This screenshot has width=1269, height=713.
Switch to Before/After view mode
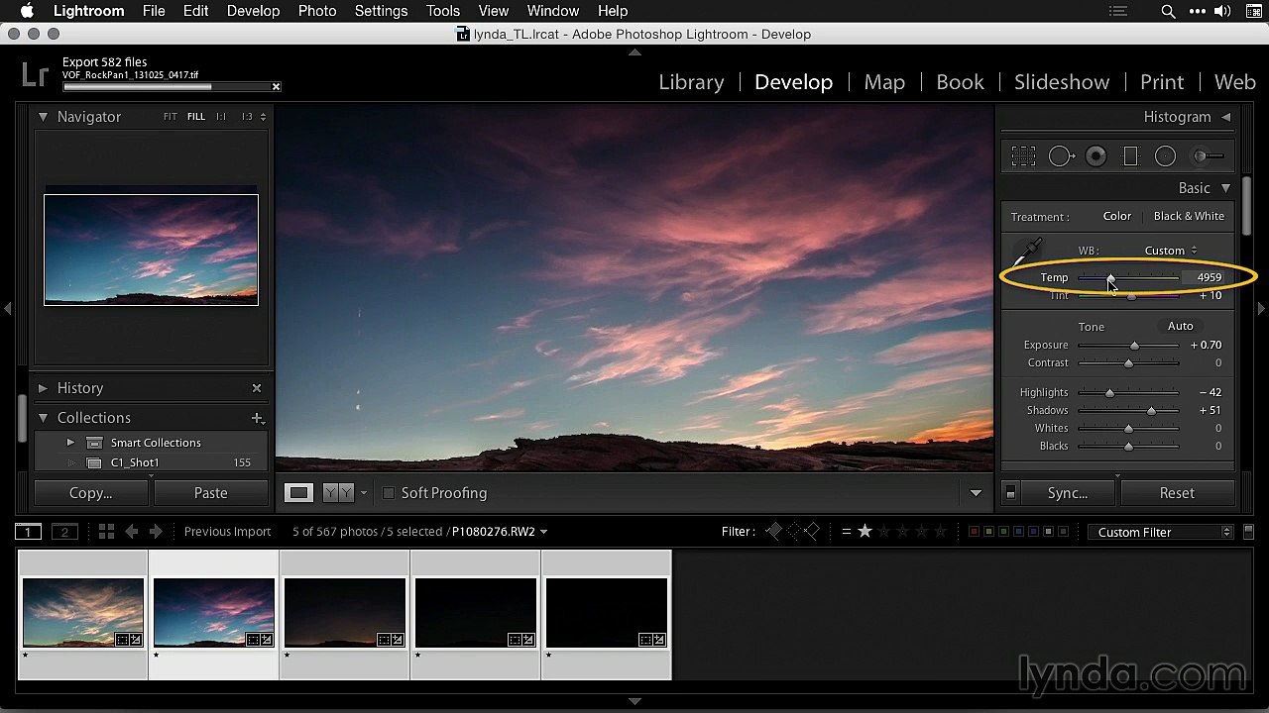pyautogui.click(x=338, y=492)
